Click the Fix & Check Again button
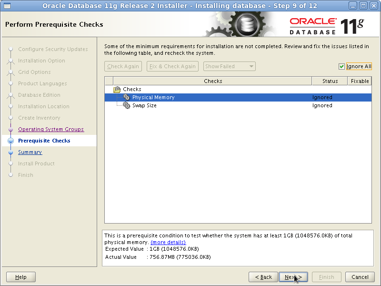Image resolution: width=381 pixels, height=286 pixels. tap(172, 66)
